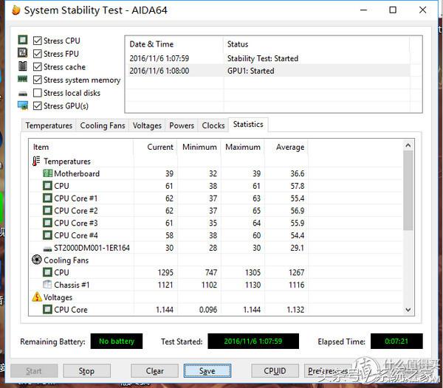Viewport: 443px width, 388px height.
Task: Select the Statistics tab
Action: point(248,125)
